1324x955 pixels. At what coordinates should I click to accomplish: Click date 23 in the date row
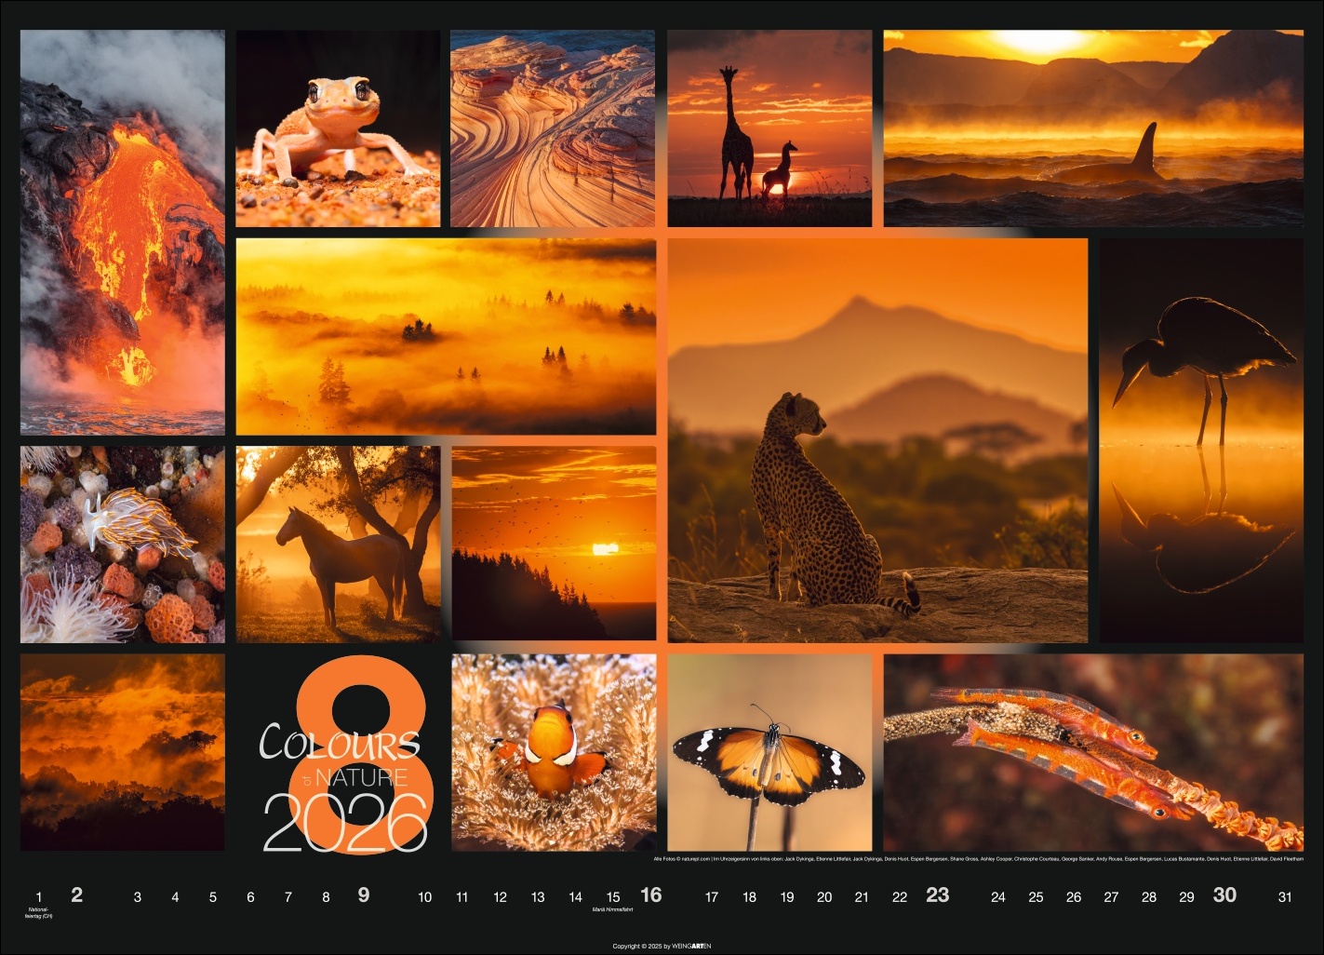coord(937,895)
